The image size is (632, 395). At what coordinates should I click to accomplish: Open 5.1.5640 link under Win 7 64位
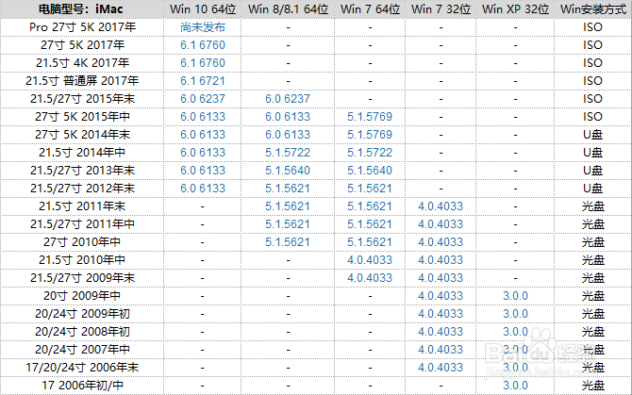(x=370, y=171)
